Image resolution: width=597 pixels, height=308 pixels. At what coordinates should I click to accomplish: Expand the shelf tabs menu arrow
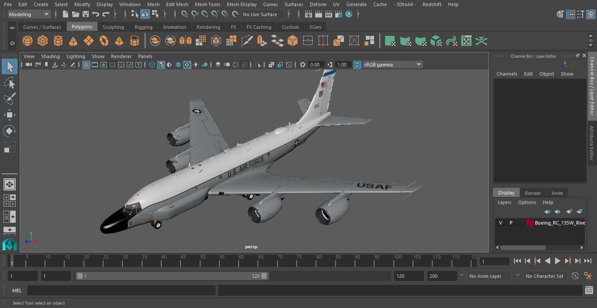point(12,27)
